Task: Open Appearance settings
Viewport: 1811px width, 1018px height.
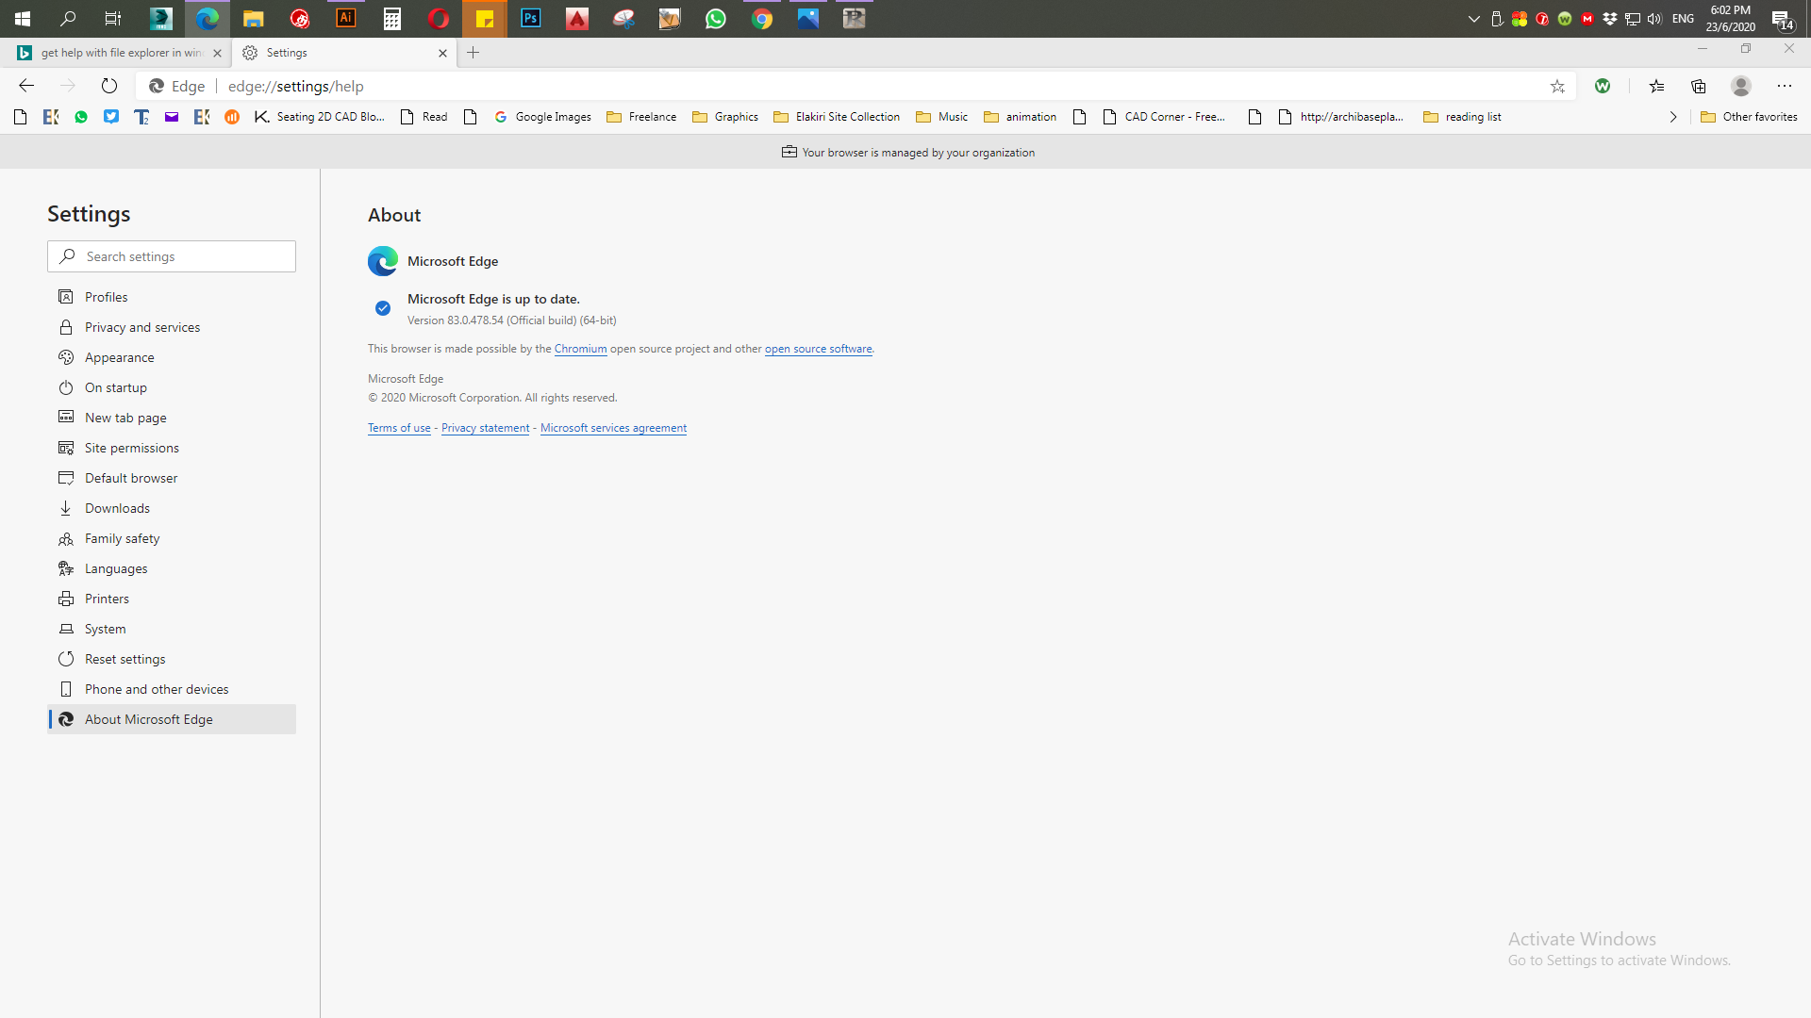Action: coord(172,357)
